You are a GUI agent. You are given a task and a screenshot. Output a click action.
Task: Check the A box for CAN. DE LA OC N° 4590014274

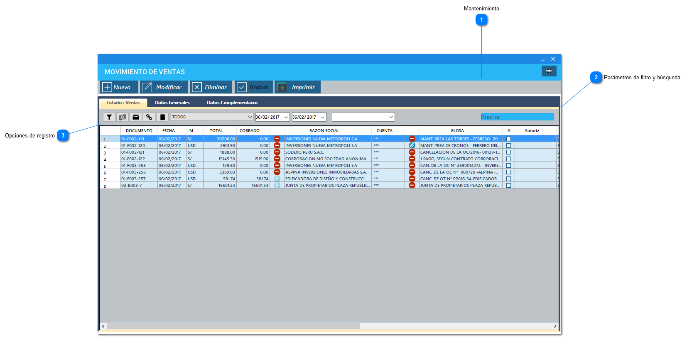pos(508,165)
